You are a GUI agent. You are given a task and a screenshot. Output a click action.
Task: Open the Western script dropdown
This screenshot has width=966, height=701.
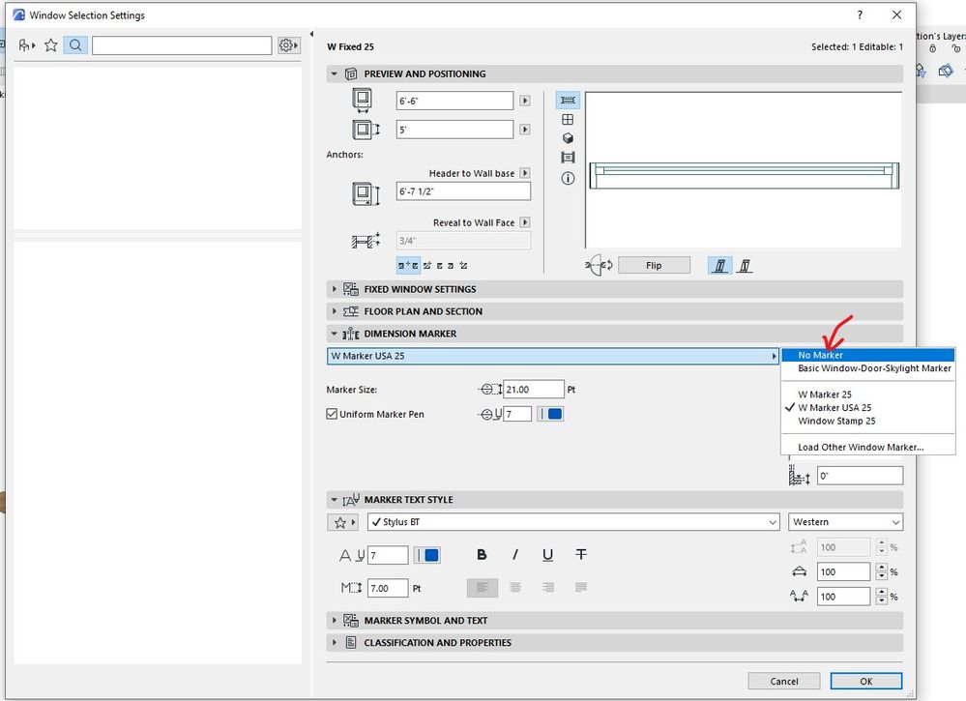[x=845, y=522]
